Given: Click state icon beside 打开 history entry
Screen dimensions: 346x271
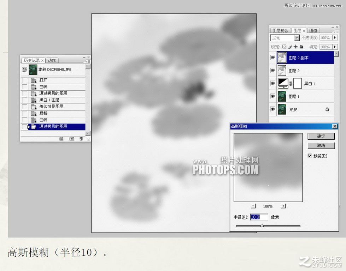Looking at the screenshot, I should point(34,80).
